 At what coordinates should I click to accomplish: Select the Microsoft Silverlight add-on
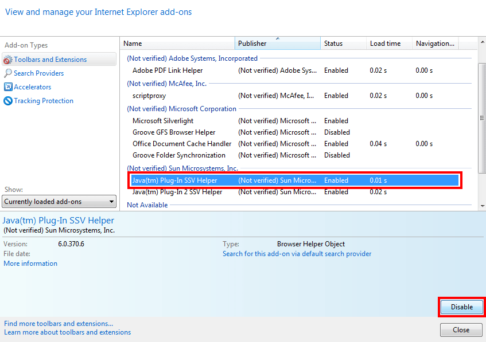[163, 121]
